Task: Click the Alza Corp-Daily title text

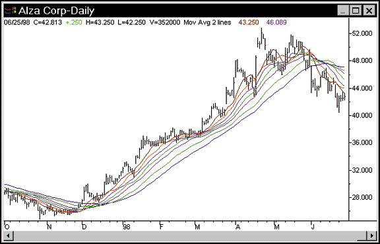Action: 57,11
